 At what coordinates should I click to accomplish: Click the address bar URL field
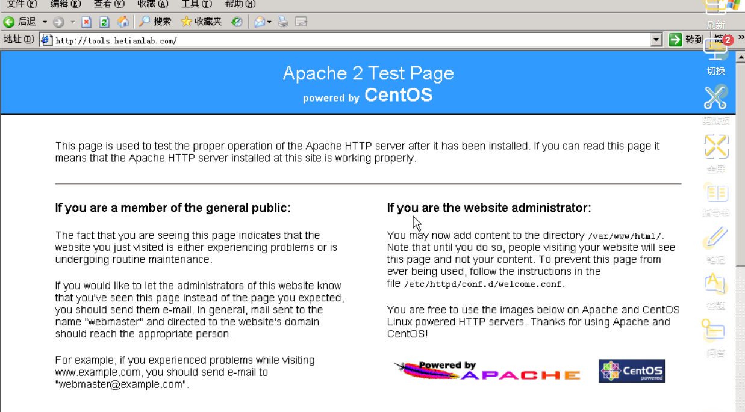point(351,40)
